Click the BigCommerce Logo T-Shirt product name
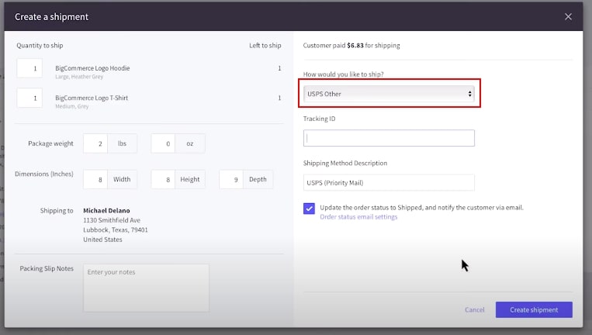 click(x=92, y=98)
